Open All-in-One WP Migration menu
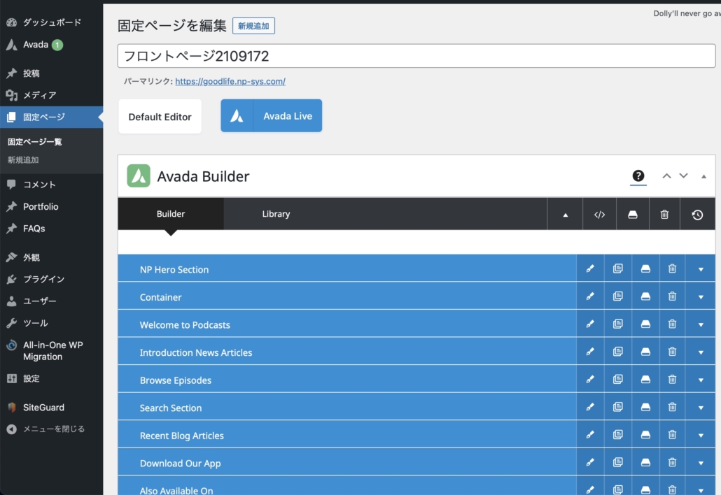This screenshot has height=495, width=721. (52, 351)
